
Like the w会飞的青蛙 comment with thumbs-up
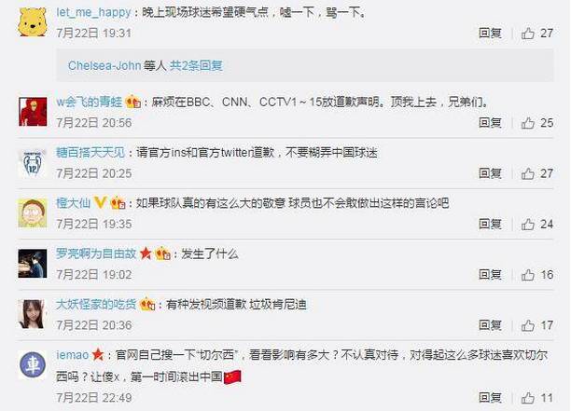pyautogui.click(x=528, y=123)
